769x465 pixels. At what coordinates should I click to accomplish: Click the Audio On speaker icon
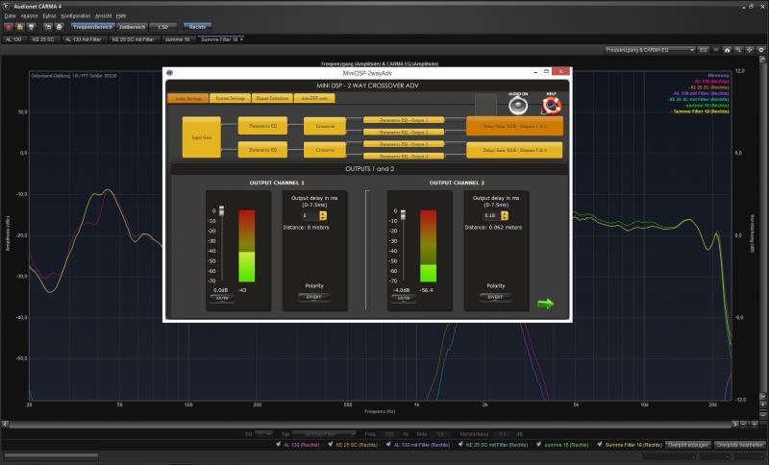(519, 108)
